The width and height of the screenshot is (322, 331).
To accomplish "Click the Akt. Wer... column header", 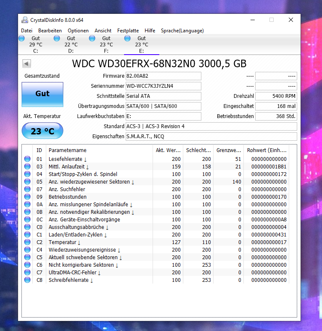I will 168,150.
